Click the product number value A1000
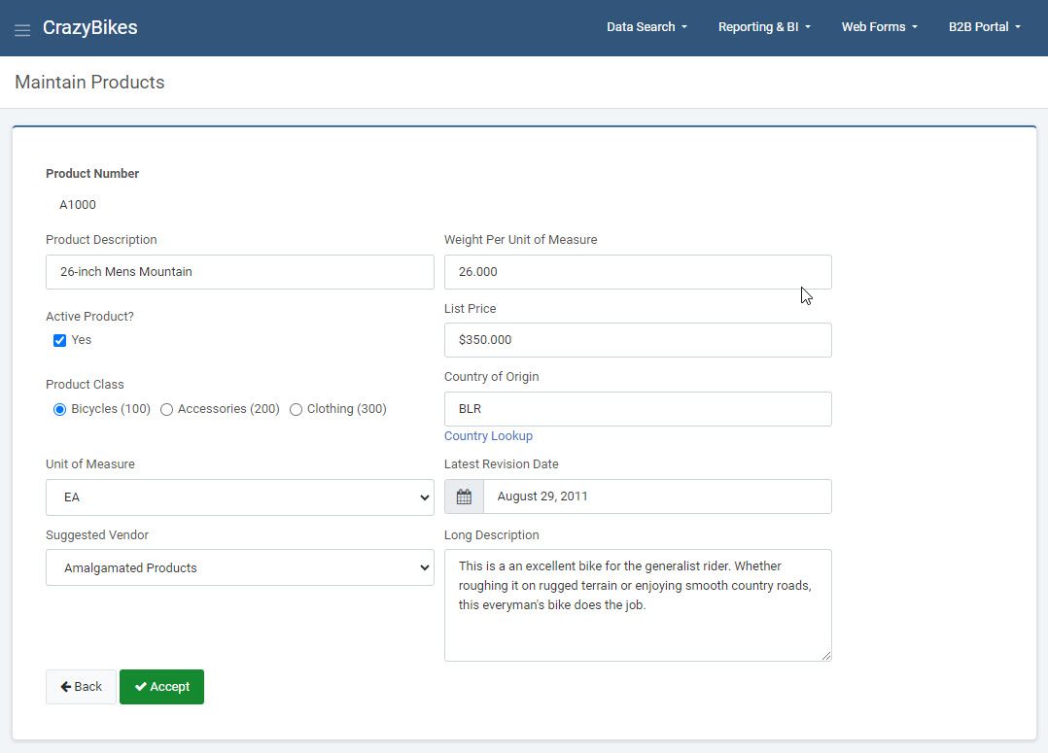Viewport: 1048px width, 753px height. coord(78,205)
